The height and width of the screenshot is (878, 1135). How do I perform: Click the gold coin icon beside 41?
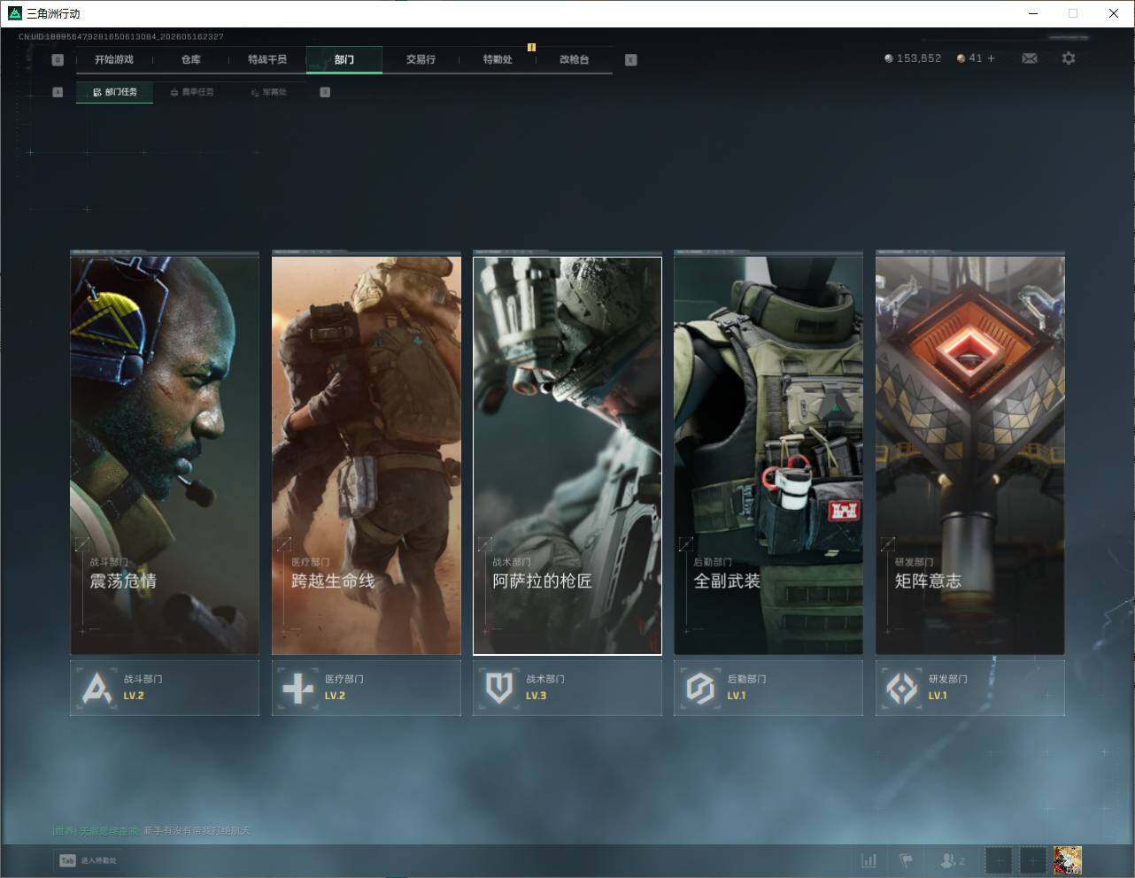coord(961,58)
